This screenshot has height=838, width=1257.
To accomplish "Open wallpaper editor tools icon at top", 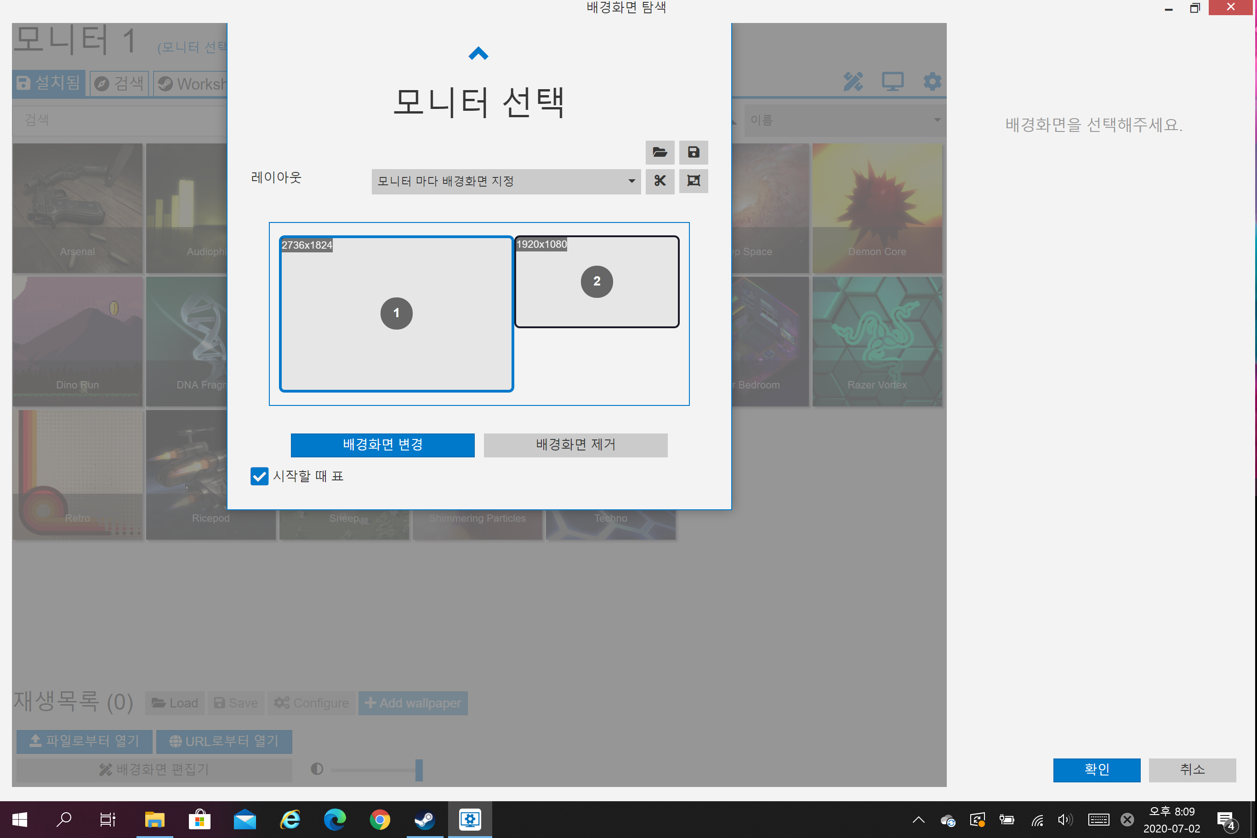I will pyautogui.click(x=853, y=82).
